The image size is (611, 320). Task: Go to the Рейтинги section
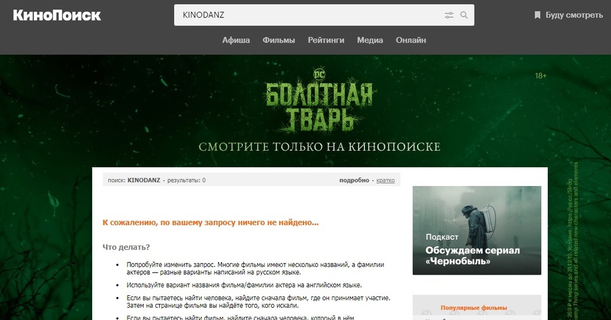pos(326,40)
